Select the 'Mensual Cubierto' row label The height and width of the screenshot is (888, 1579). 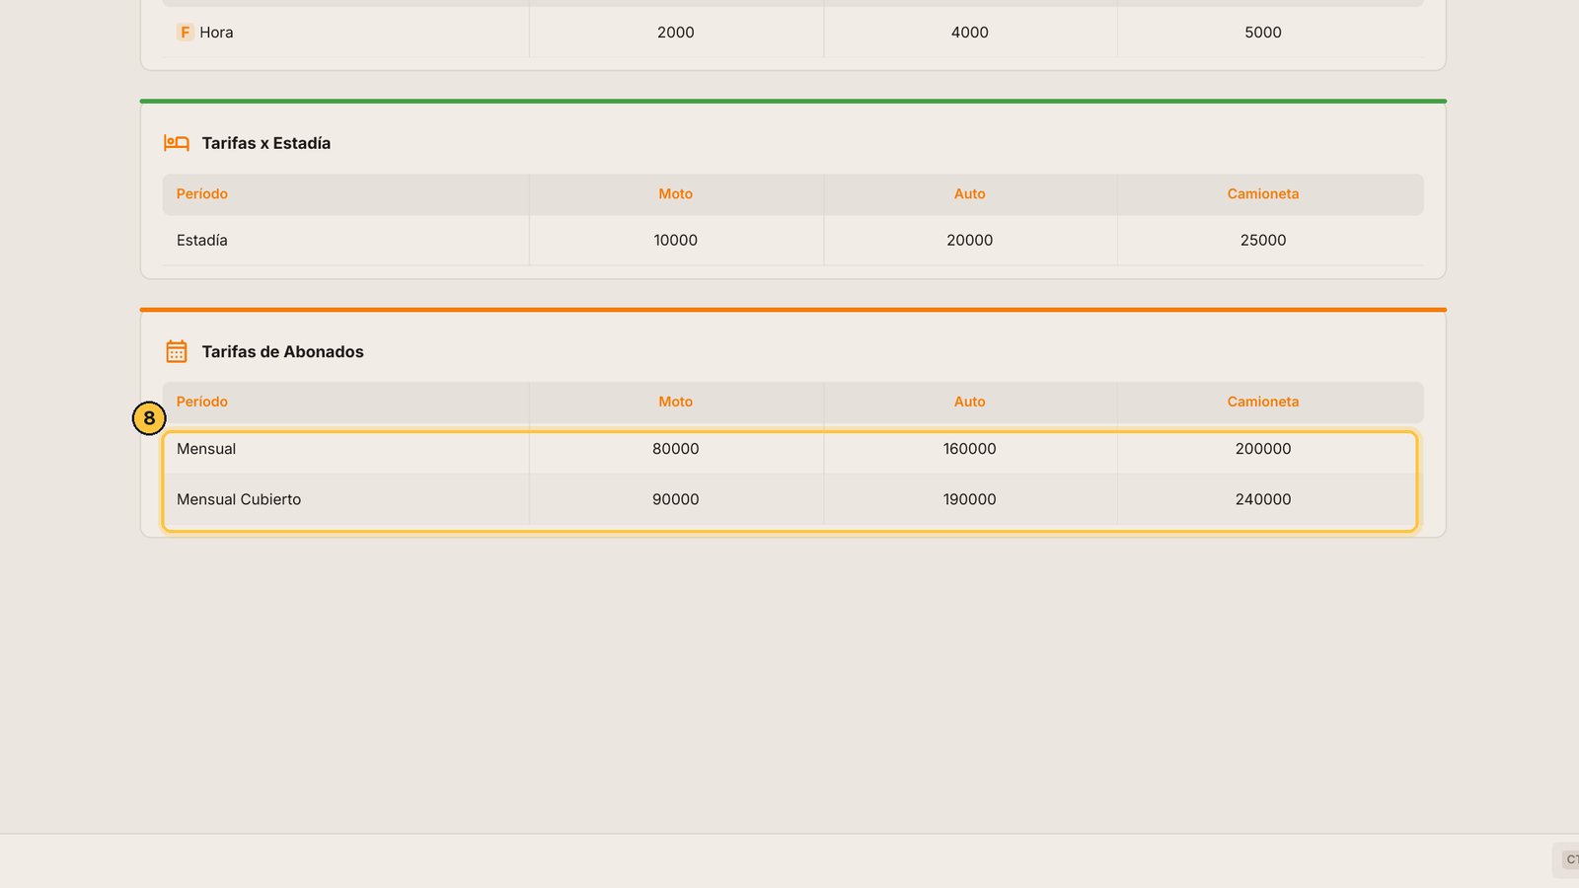(239, 499)
